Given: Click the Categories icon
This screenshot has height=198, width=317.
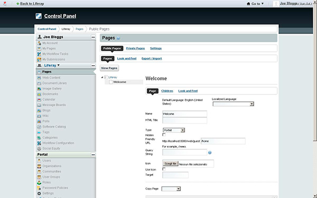Looking at the screenshot, I should (x=39, y=138).
